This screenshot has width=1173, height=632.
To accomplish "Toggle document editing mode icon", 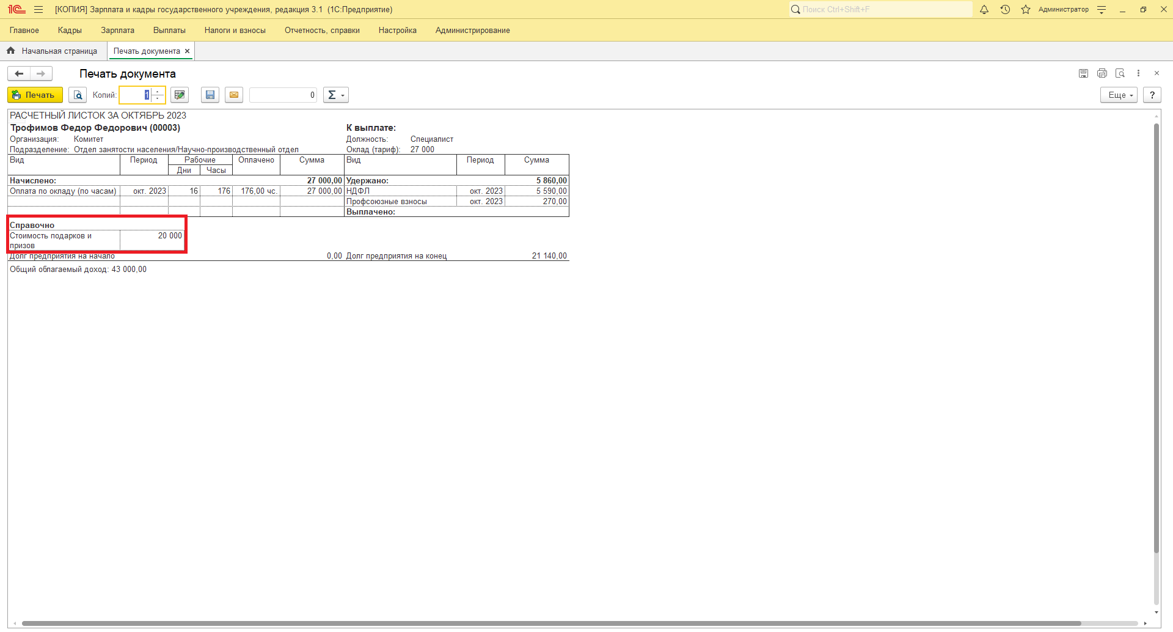I will 180,95.
